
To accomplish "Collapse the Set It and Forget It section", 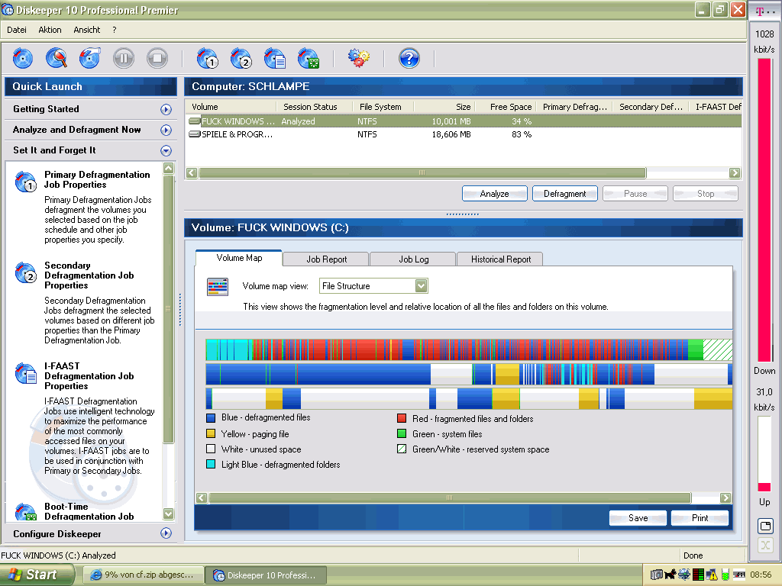I will (166, 150).
